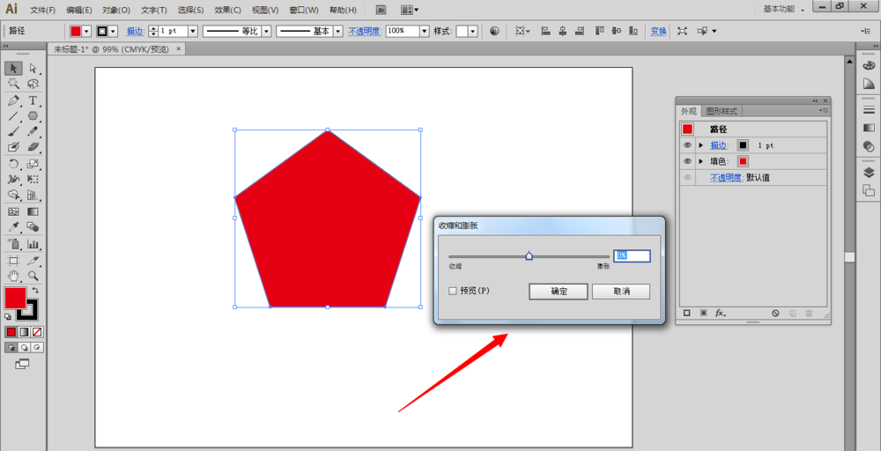Swap fill and stroke colors
The image size is (881, 451).
[x=35, y=291]
